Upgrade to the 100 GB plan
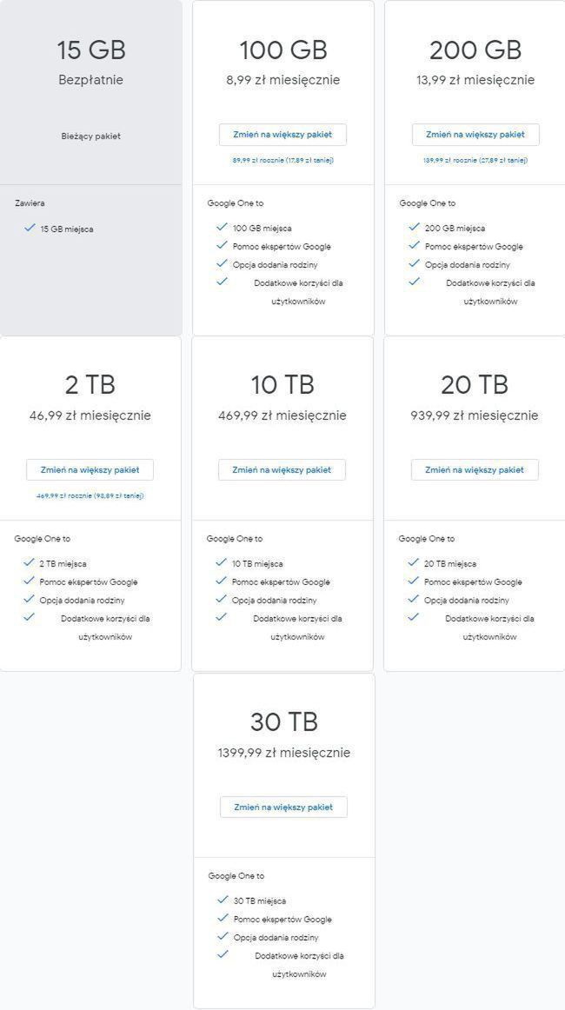The height and width of the screenshot is (1010, 565). coord(282,135)
